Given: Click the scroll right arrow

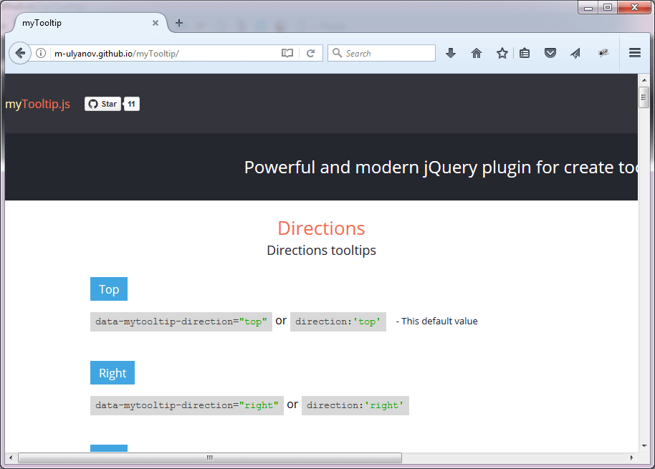Looking at the screenshot, I should coord(631,458).
